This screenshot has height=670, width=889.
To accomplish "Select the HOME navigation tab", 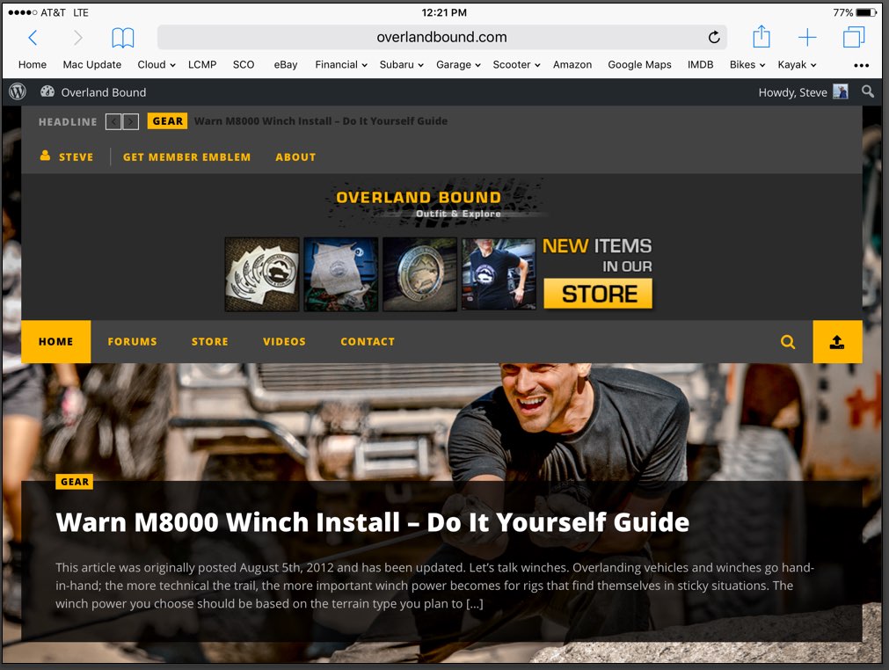I will pos(55,342).
